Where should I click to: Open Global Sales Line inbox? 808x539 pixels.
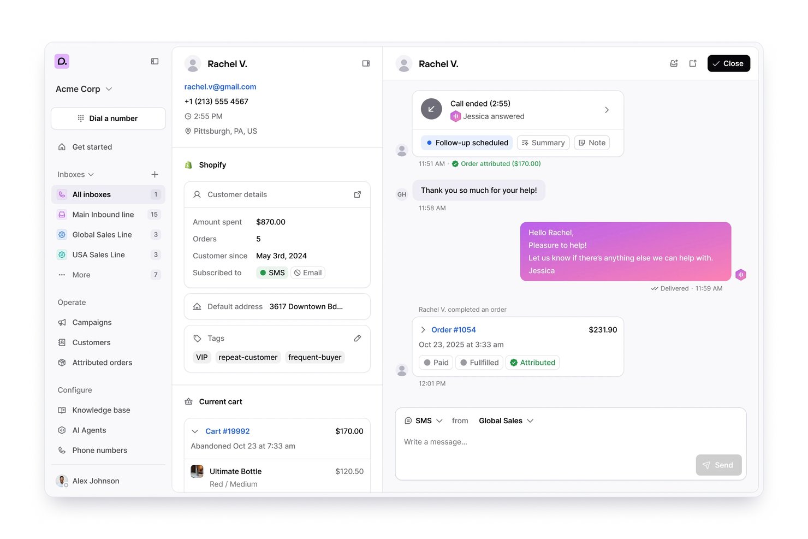(108, 235)
